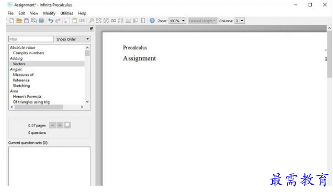Viewport: 333px width, 196px height.
Task: Select the Vectors topic
Action: [47, 64]
